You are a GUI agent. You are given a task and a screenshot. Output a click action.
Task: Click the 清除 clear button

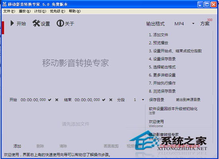click(63, 146)
